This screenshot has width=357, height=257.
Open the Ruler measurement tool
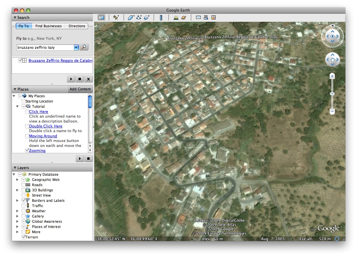161,17
